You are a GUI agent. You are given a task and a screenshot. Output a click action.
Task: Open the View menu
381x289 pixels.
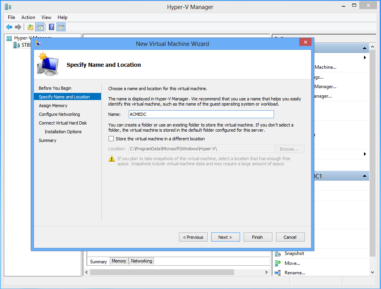(x=46, y=17)
